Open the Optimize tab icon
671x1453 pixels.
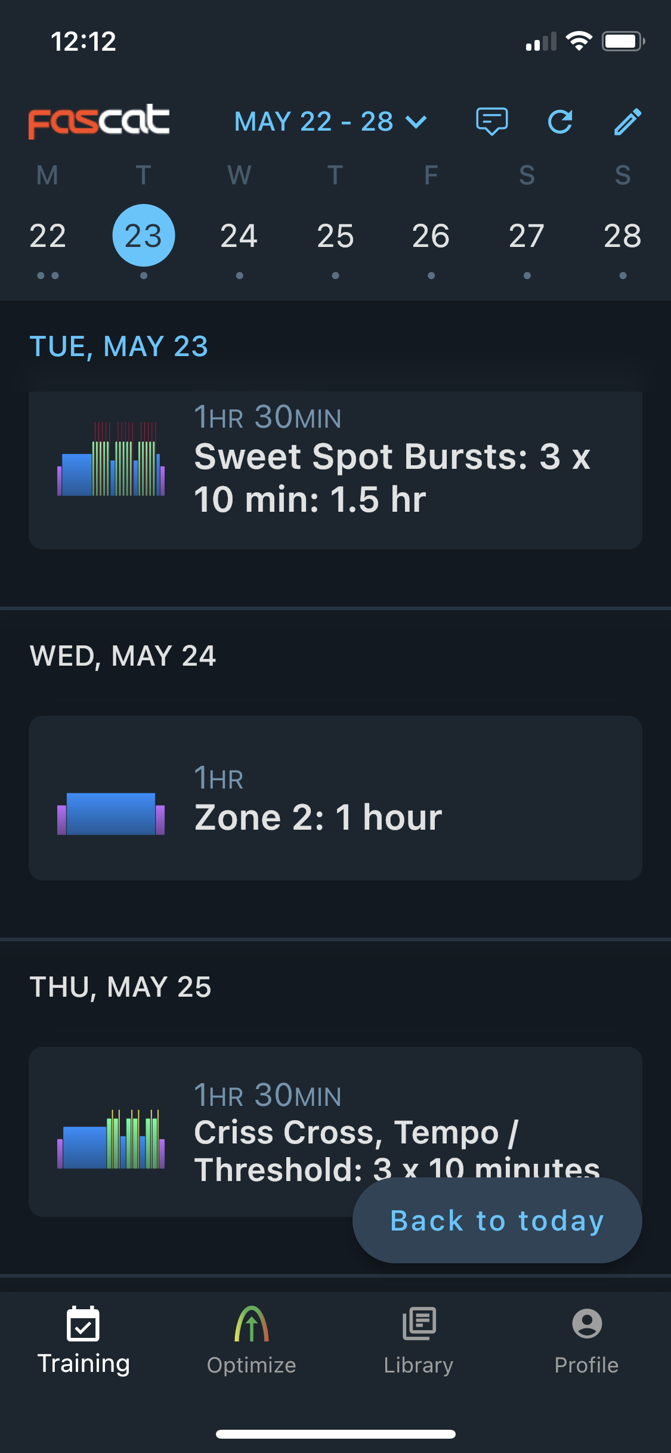click(252, 1324)
